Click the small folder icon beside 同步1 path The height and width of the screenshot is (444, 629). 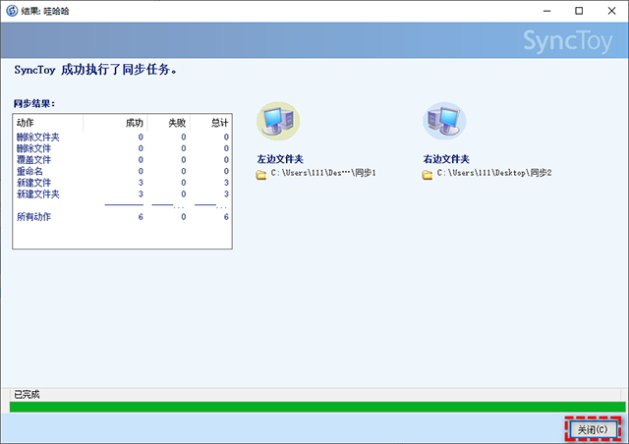(x=262, y=174)
